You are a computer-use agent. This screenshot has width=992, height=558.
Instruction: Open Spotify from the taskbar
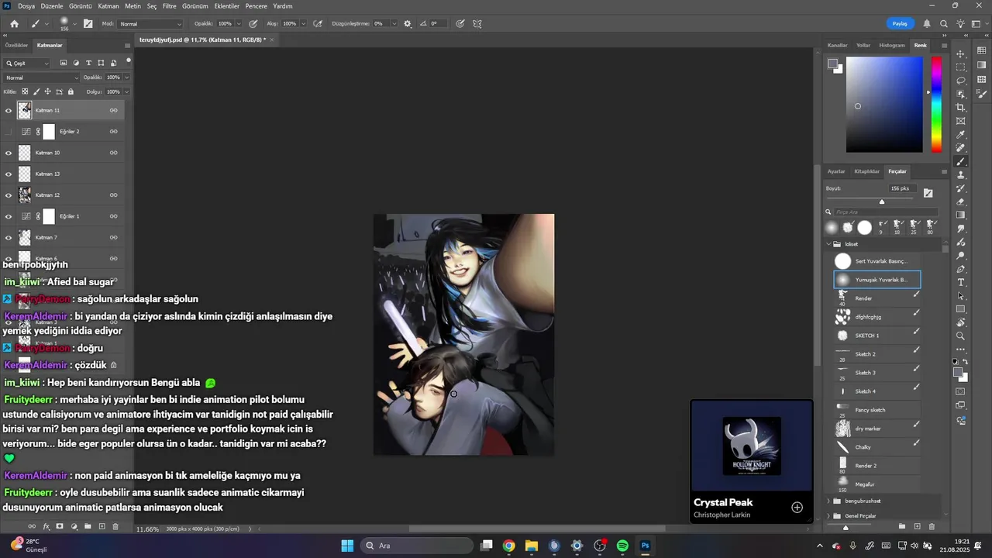[622, 546]
